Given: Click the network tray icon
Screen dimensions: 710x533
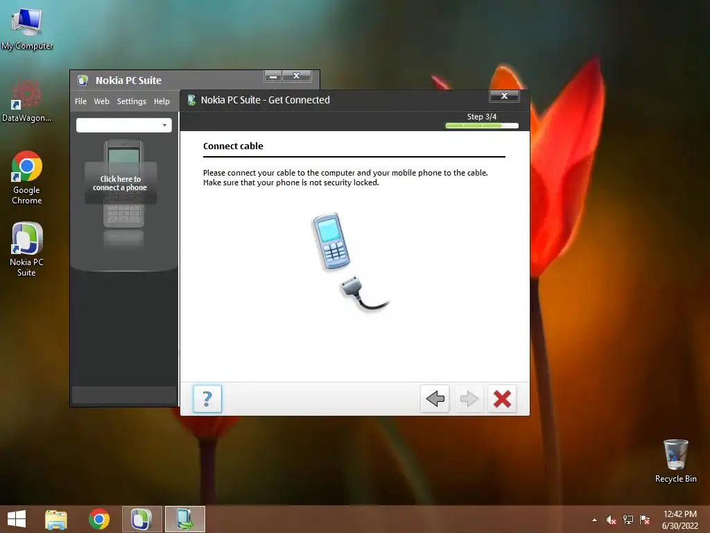Looking at the screenshot, I should pyautogui.click(x=628, y=520).
